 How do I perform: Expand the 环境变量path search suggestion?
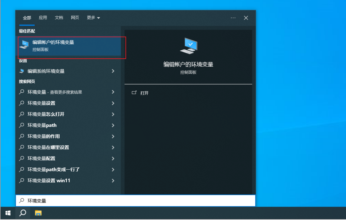[113, 125]
